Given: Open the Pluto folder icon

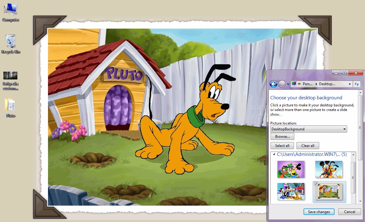Looking at the screenshot, I should (10, 108).
